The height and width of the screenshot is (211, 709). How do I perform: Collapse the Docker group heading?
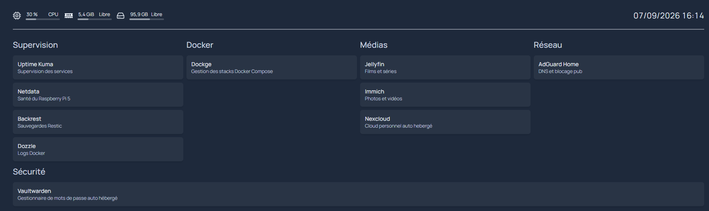[200, 45]
